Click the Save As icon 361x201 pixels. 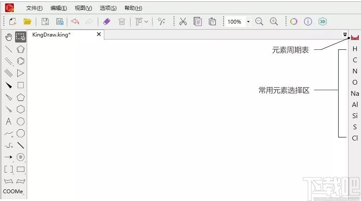click(x=60, y=21)
